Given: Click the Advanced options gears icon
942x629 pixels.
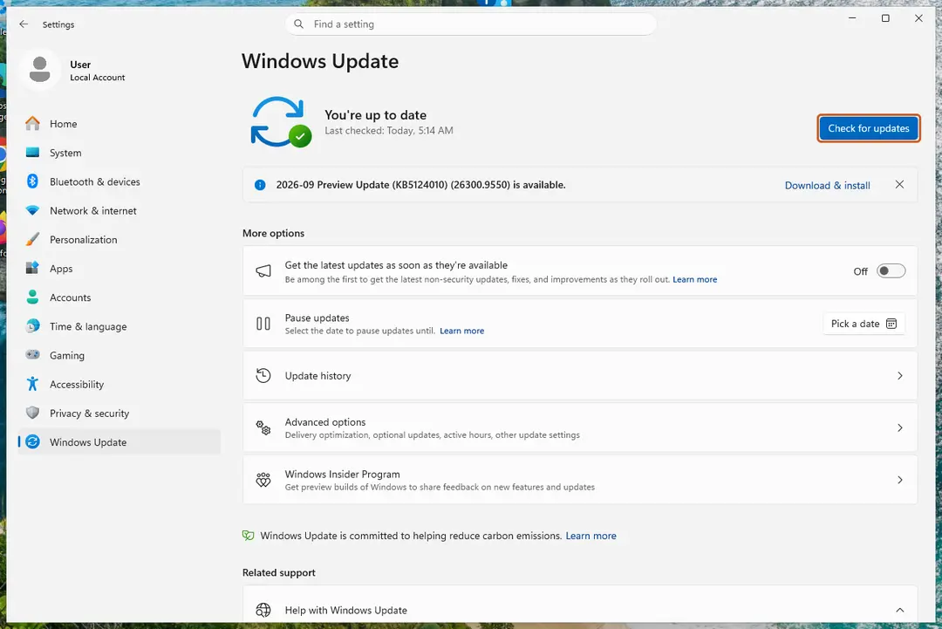Looking at the screenshot, I should [x=263, y=427].
